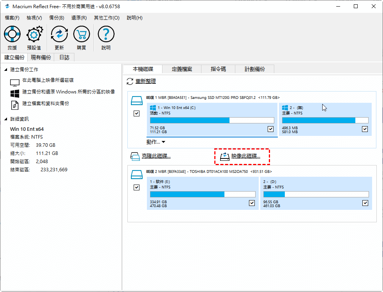The width and height of the screenshot is (383, 292).
Task: Open the 說明 help question mark icon
Action: tap(106, 34)
